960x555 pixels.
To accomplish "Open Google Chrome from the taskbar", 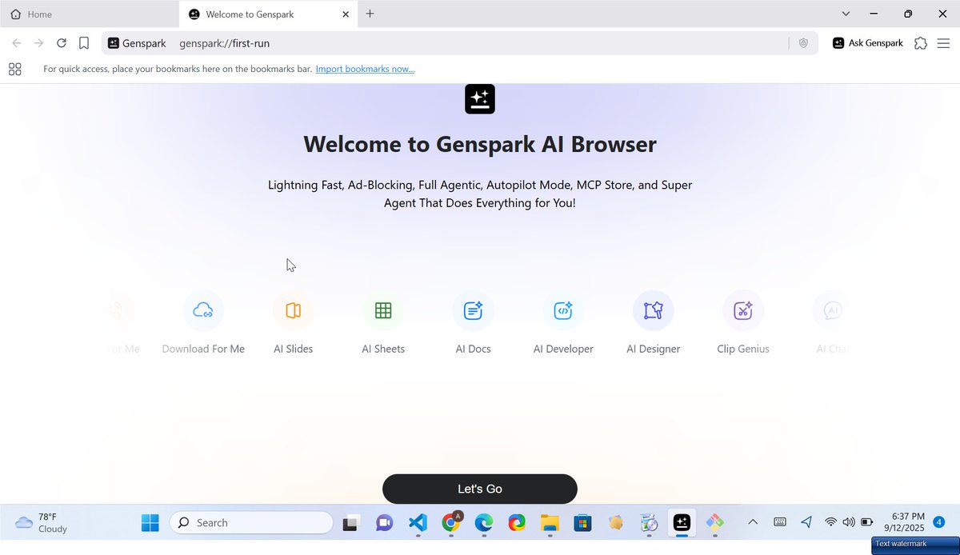I will (x=451, y=523).
